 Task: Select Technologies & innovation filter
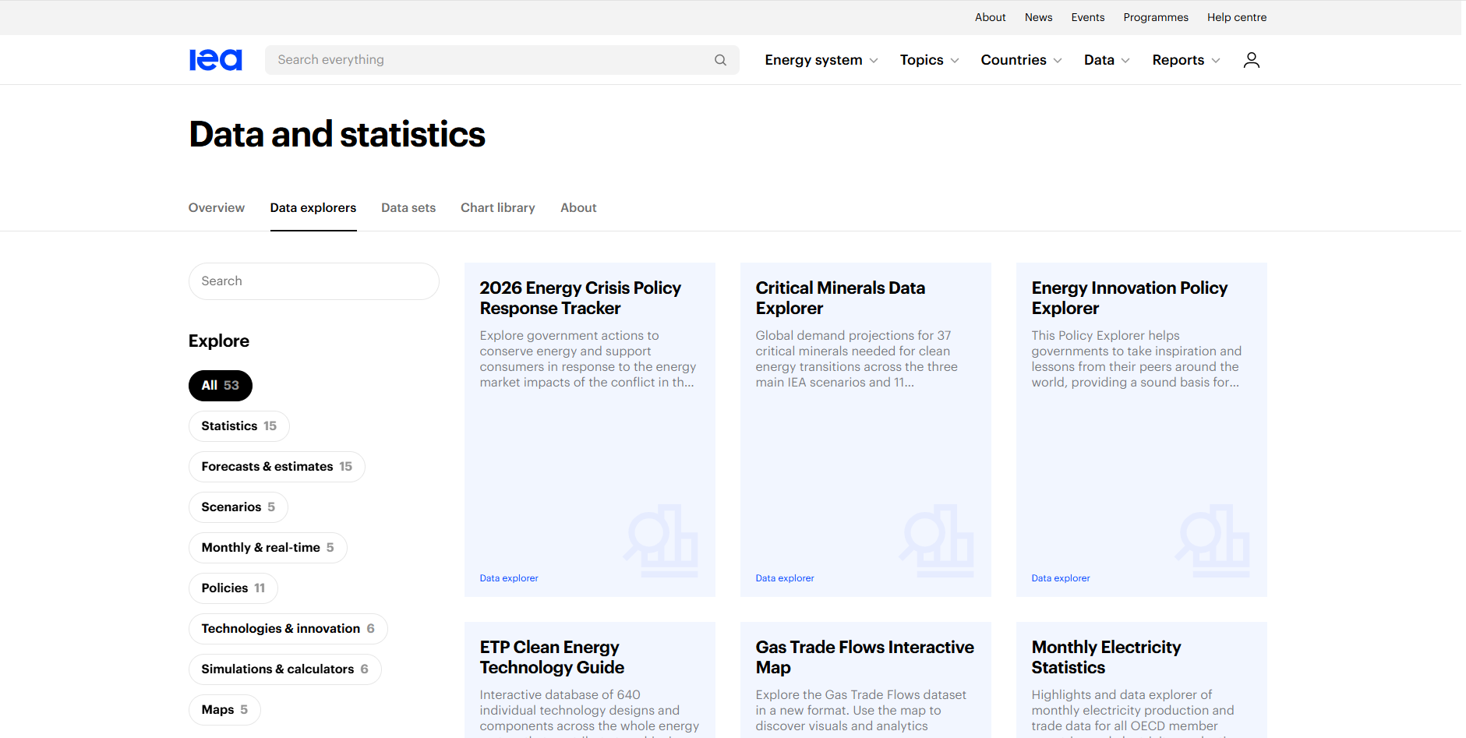point(288,629)
